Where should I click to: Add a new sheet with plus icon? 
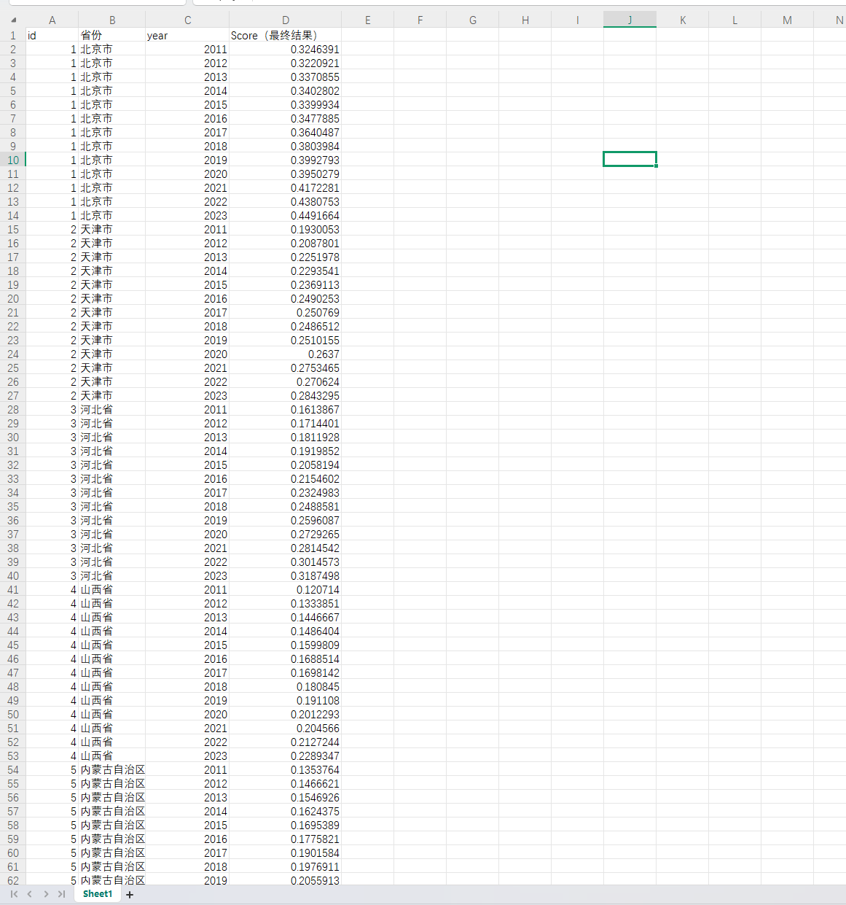click(130, 895)
